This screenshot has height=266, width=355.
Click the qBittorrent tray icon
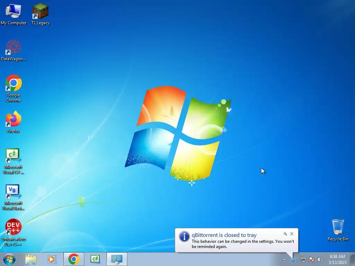[293, 259]
